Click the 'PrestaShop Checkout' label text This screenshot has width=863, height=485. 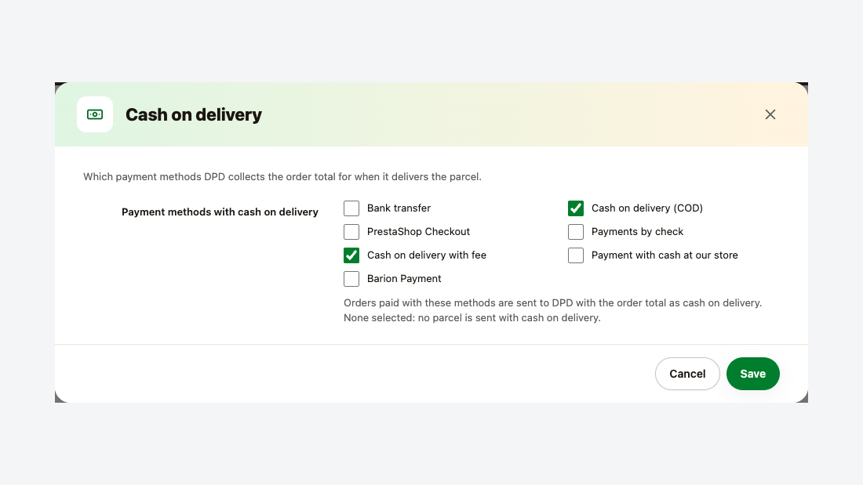(x=418, y=231)
